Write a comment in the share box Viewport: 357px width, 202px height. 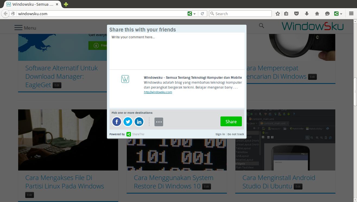[177, 51]
